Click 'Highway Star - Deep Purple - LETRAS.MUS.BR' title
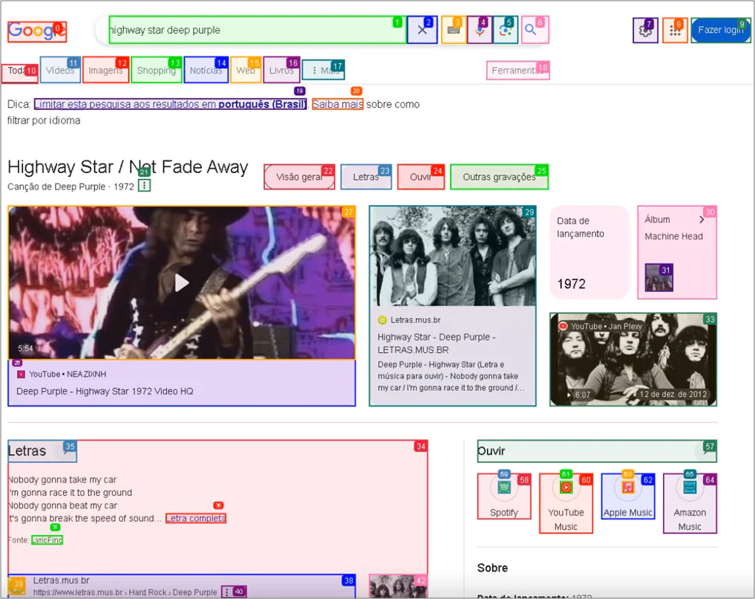 (437, 343)
